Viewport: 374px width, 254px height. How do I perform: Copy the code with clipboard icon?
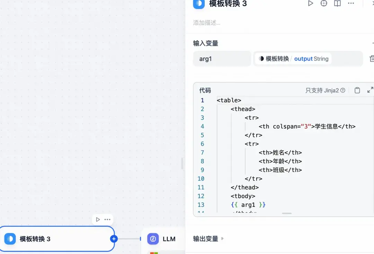(357, 90)
